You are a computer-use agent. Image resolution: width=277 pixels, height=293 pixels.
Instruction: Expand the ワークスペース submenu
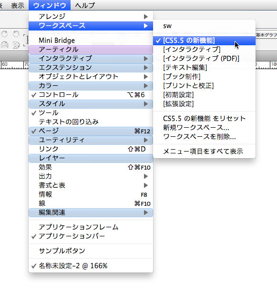coord(91,26)
